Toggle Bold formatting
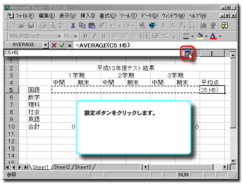The image size is (243, 185). 85,36
